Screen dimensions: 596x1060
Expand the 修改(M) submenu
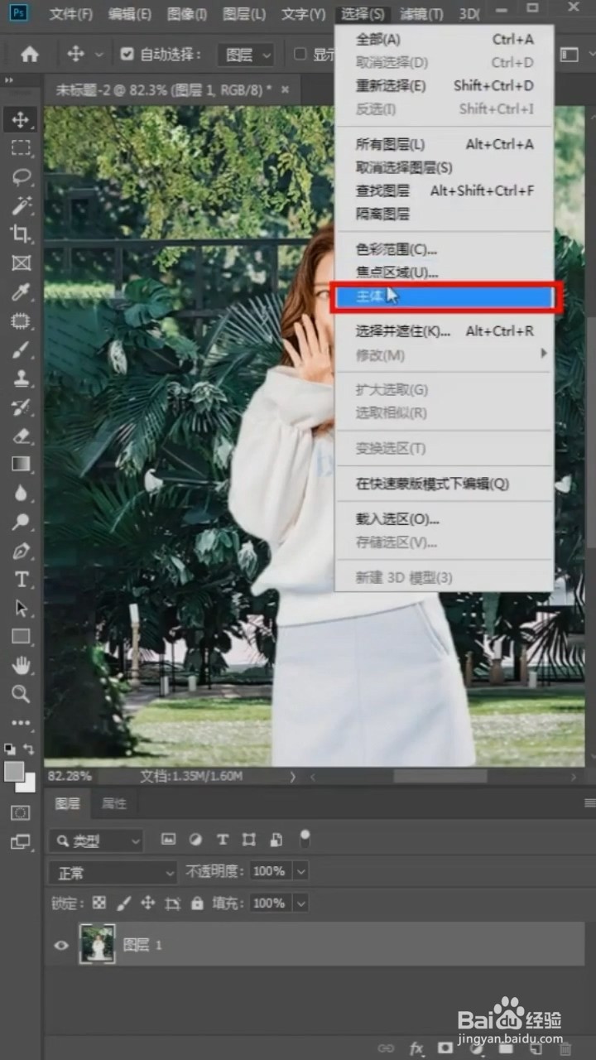[x=445, y=355]
